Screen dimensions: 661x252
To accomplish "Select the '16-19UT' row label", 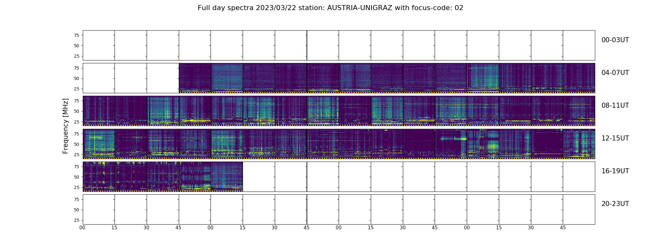I will click(x=615, y=171).
